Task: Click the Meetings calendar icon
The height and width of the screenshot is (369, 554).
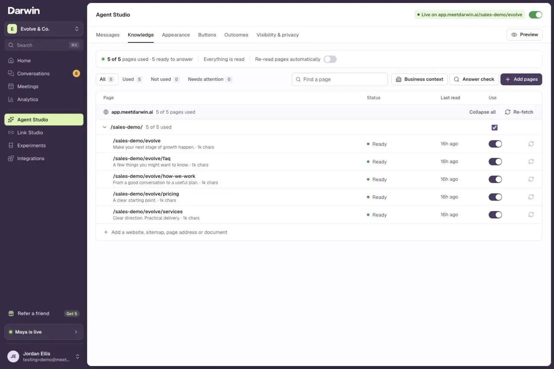Action: click(x=11, y=87)
